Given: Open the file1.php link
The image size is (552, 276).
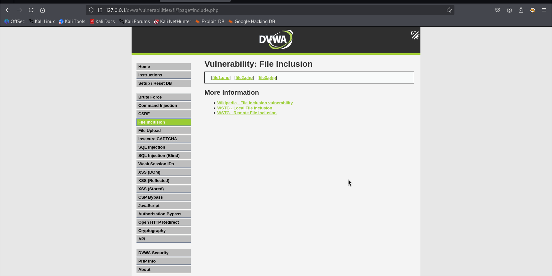Looking at the screenshot, I should pyautogui.click(x=221, y=78).
